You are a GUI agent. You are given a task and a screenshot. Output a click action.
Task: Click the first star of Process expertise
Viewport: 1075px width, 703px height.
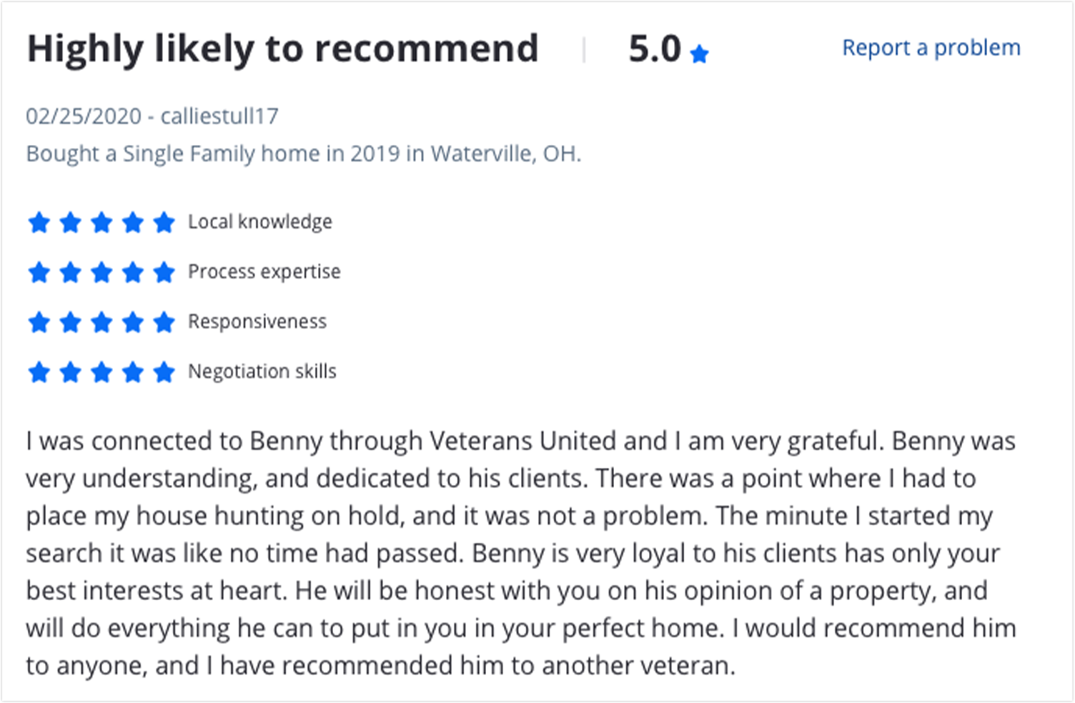(39, 272)
